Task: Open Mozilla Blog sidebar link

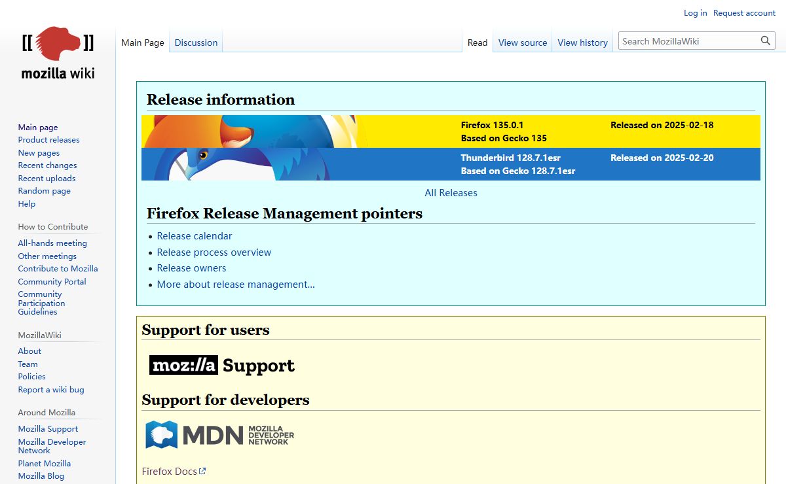Action: (41, 476)
